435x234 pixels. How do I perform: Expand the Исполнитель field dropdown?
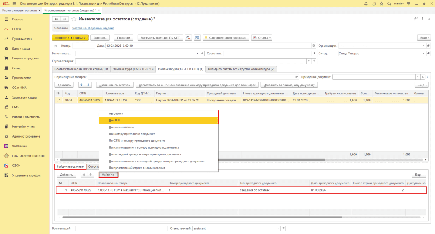[197, 54]
